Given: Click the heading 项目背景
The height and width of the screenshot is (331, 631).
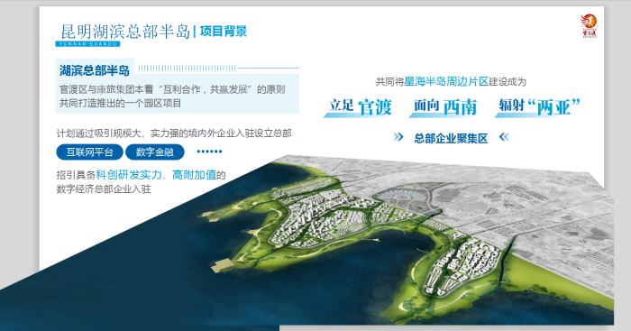Looking at the screenshot, I should pyautogui.click(x=224, y=31).
